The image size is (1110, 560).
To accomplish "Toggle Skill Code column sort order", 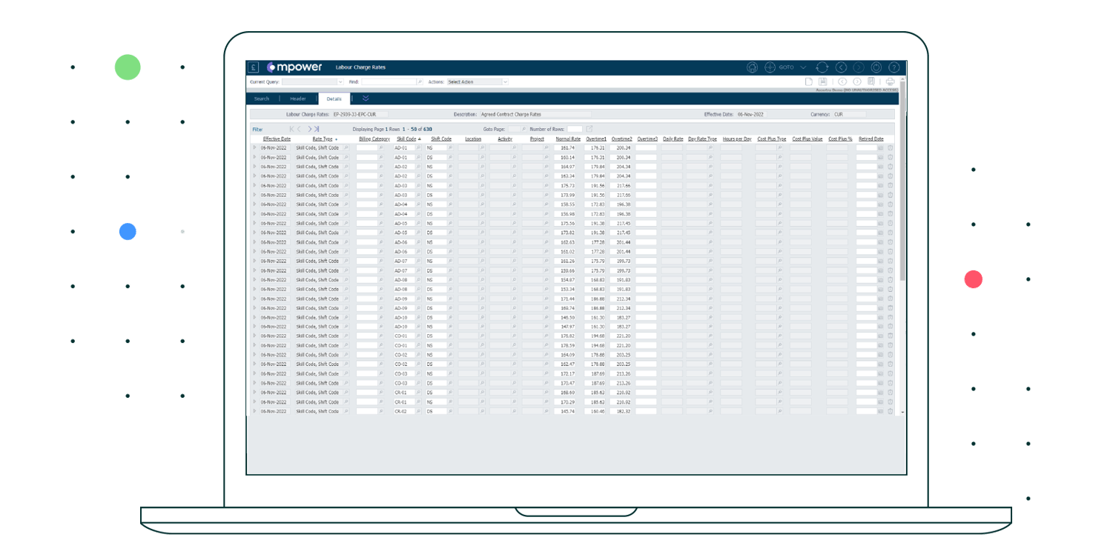I will [409, 139].
